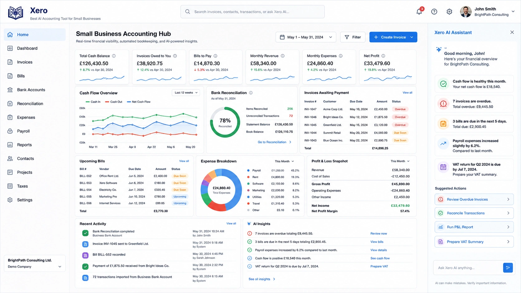Screen dimensions: 521x293
Task: Click the INV-1047 invoice number
Action: click(x=310, y=109)
